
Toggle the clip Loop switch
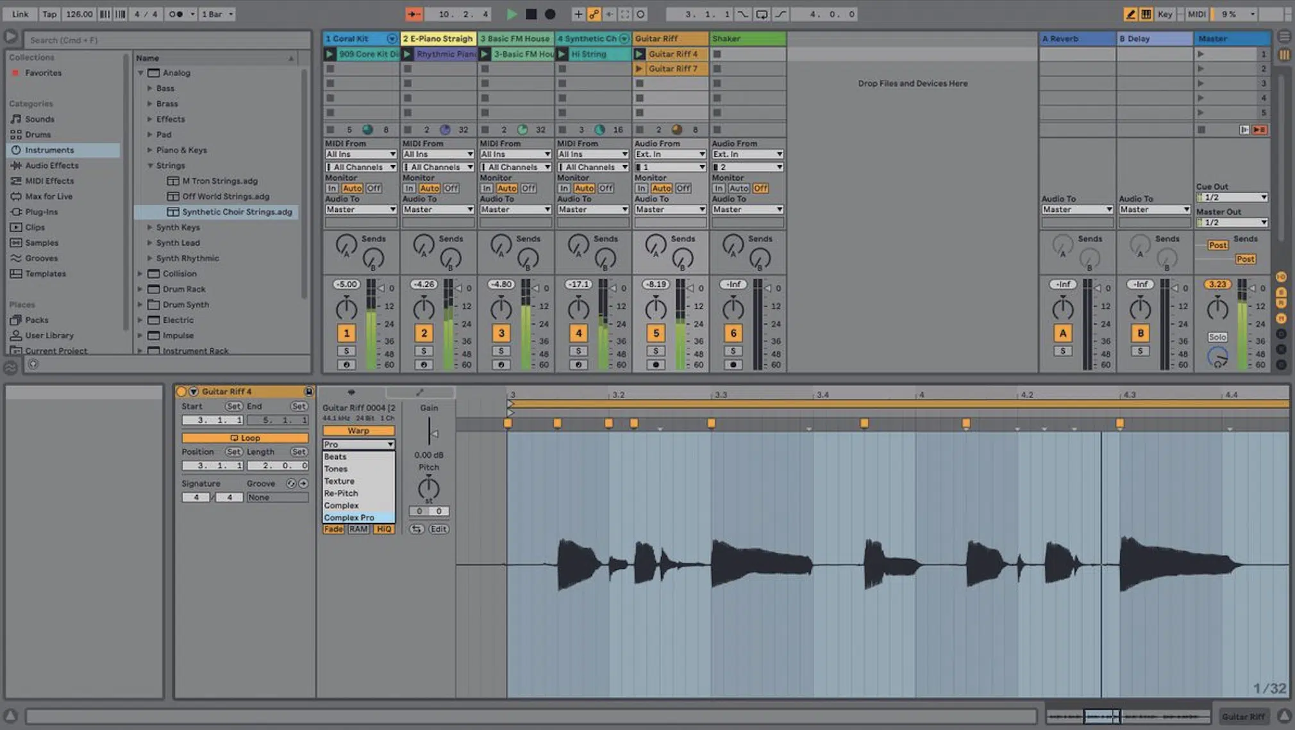click(x=245, y=439)
